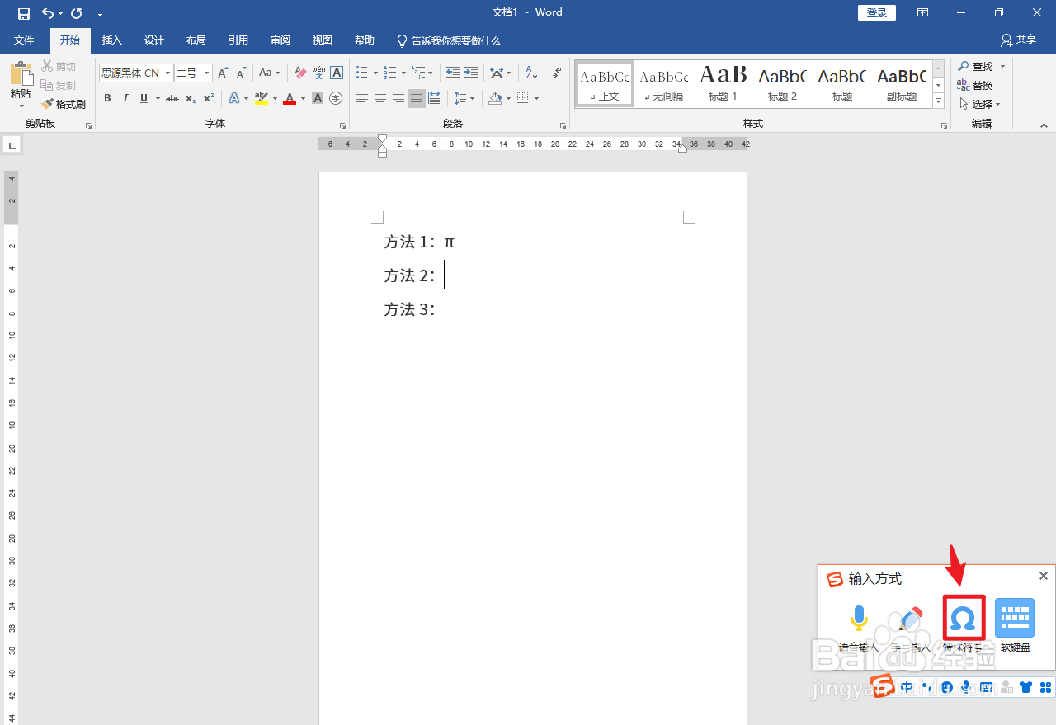Apply strikethrough with the abc icon
This screenshot has height=725, width=1056.
(x=172, y=98)
